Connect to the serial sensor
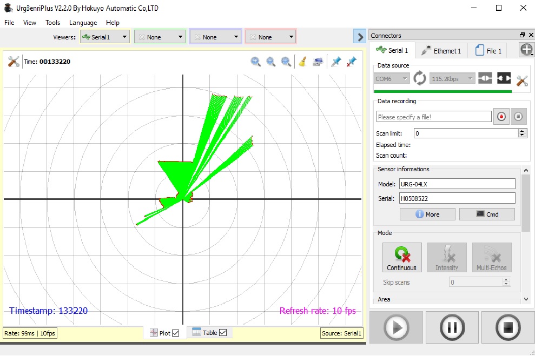 coord(485,78)
